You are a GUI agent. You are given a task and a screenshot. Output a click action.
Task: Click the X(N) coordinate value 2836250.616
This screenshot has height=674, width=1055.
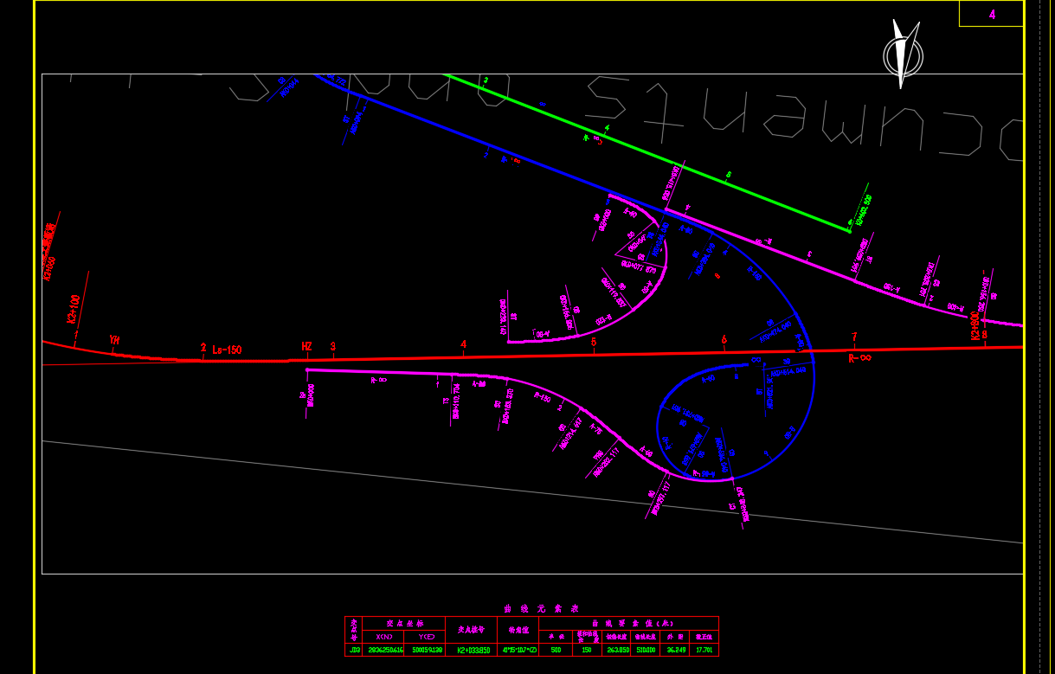(385, 650)
